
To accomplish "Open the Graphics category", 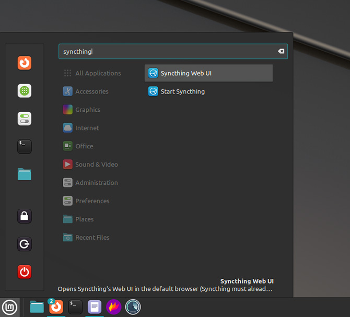I will [x=81, y=110].
